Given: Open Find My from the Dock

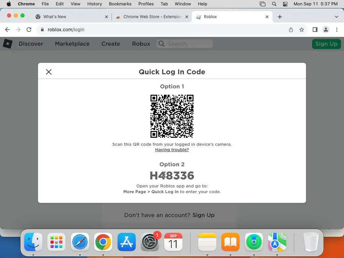Looking at the screenshot, I should click(254, 242).
